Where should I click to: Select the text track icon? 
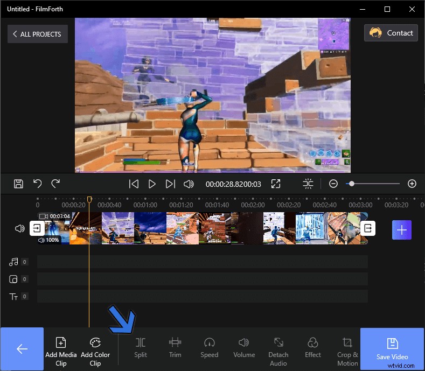coord(13,297)
